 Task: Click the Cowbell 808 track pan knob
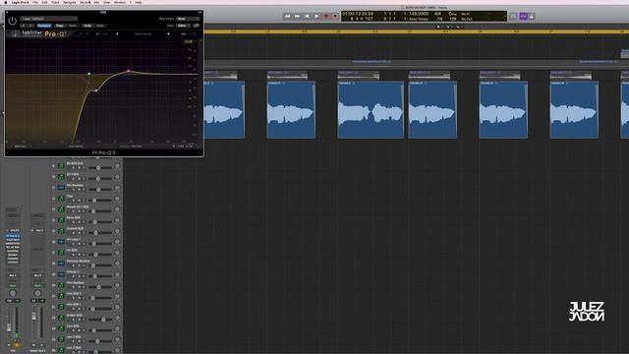coord(118,231)
